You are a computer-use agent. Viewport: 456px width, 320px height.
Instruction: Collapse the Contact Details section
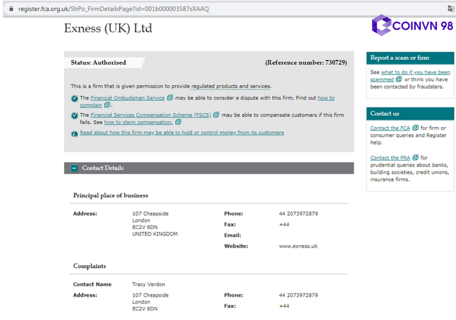[74, 168]
